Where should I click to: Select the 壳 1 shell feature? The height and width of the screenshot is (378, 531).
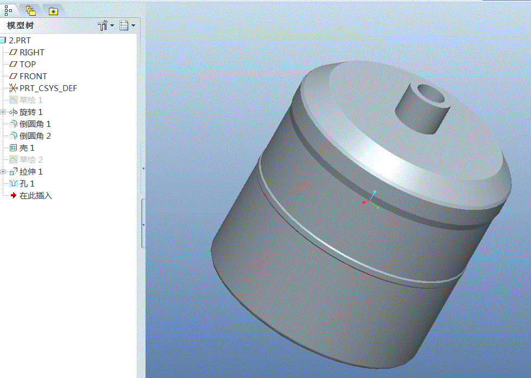click(27, 148)
